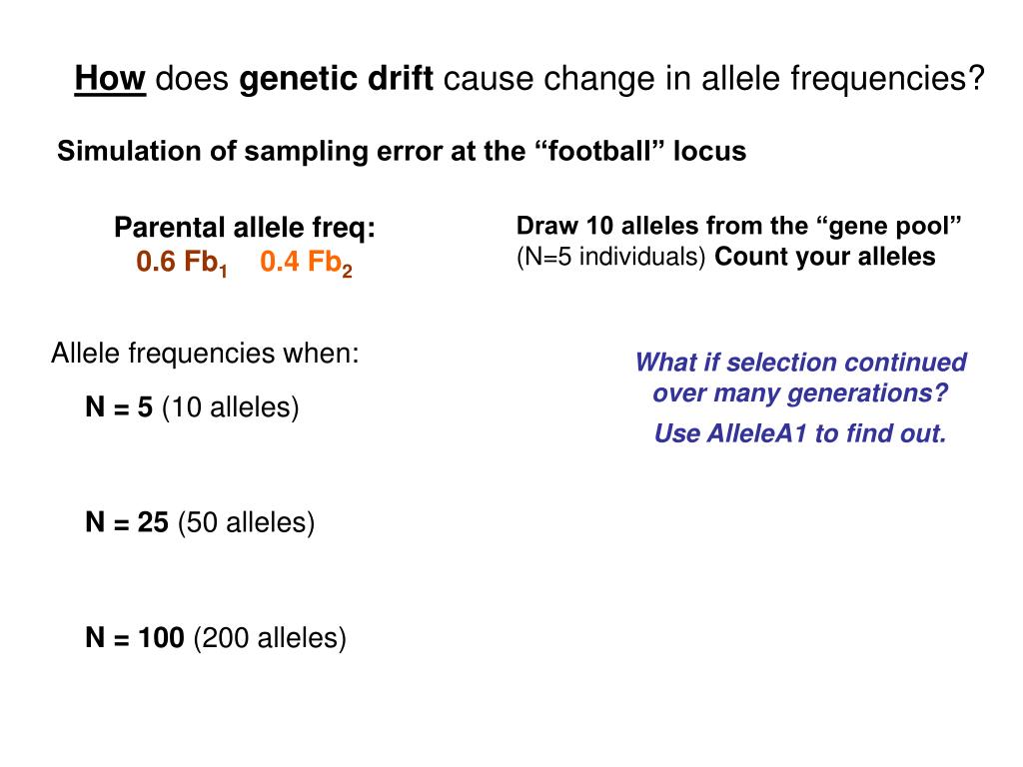
Task: Click the "Parental allele freq:" heading
Action: [245, 228]
